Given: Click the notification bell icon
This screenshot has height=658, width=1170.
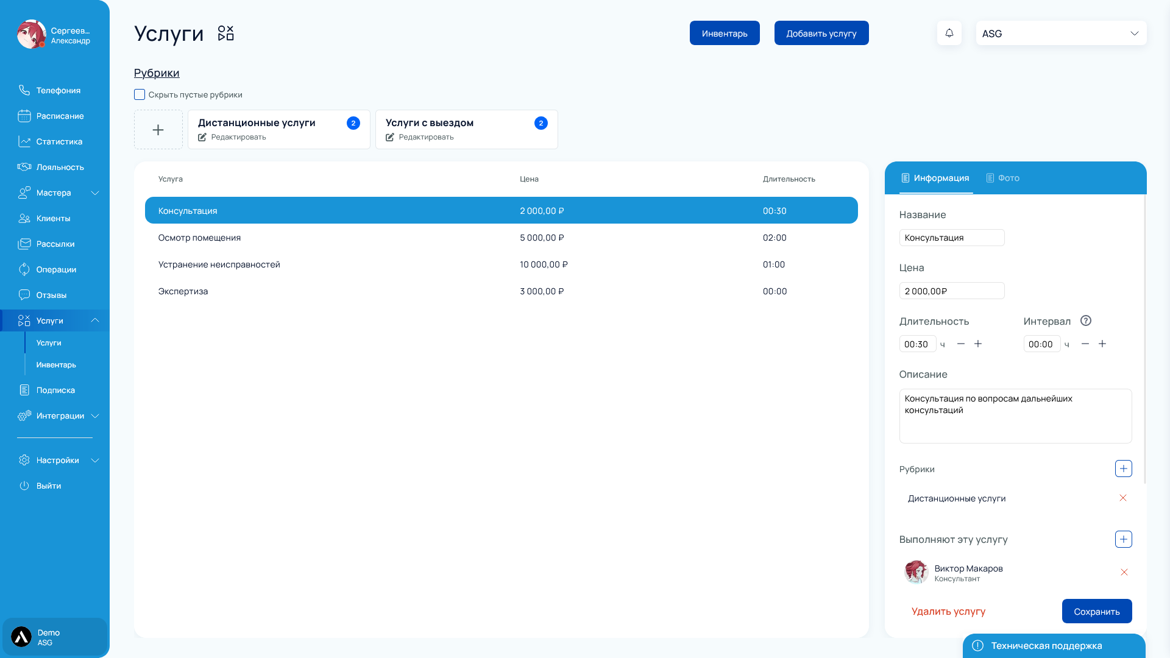Looking at the screenshot, I should [949, 33].
